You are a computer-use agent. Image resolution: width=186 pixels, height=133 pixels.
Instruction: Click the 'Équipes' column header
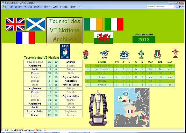click(102, 62)
